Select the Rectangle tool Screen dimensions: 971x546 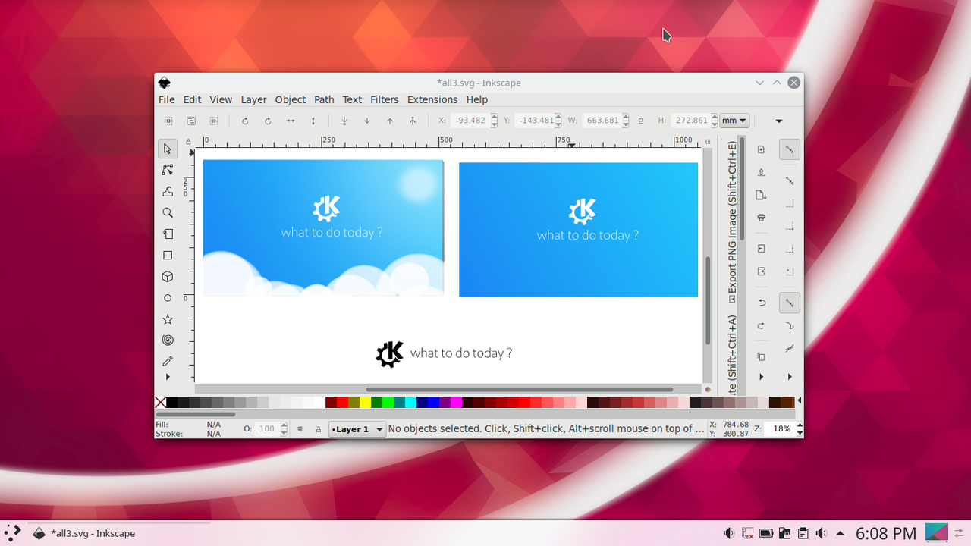coord(168,256)
